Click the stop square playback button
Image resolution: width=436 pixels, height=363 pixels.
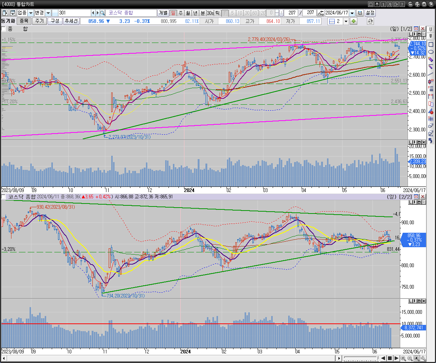tap(390, 358)
